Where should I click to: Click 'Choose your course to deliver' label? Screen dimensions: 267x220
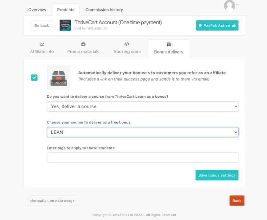[89, 122]
